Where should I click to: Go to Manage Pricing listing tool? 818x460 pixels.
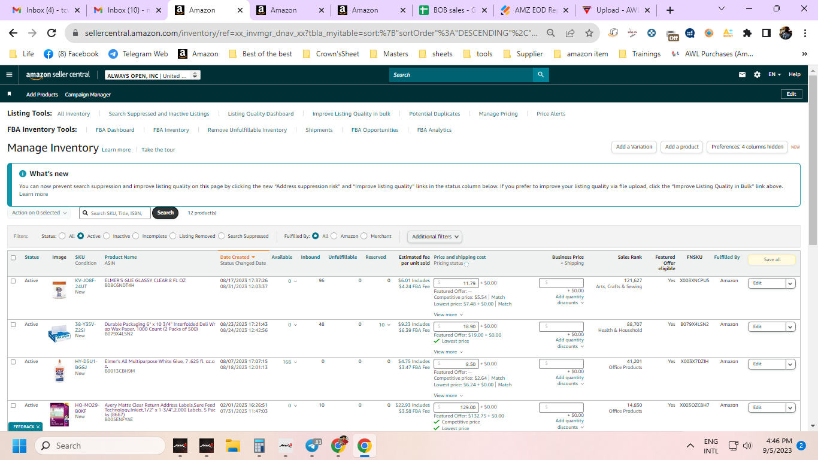tap(498, 114)
